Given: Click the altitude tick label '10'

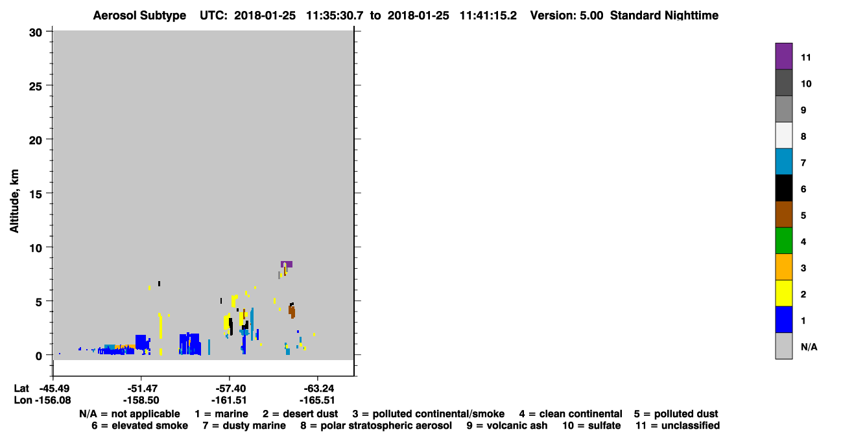Looking at the screenshot, I should coord(36,247).
